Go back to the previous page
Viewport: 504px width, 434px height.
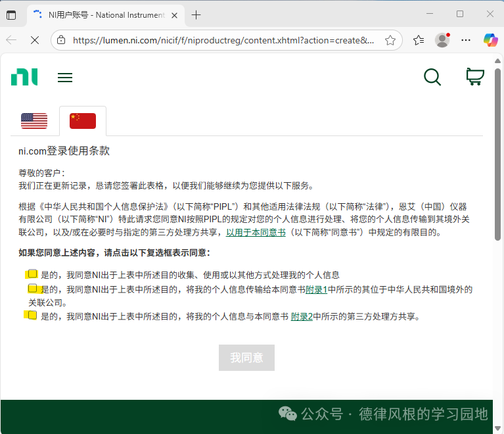[x=11, y=40]
